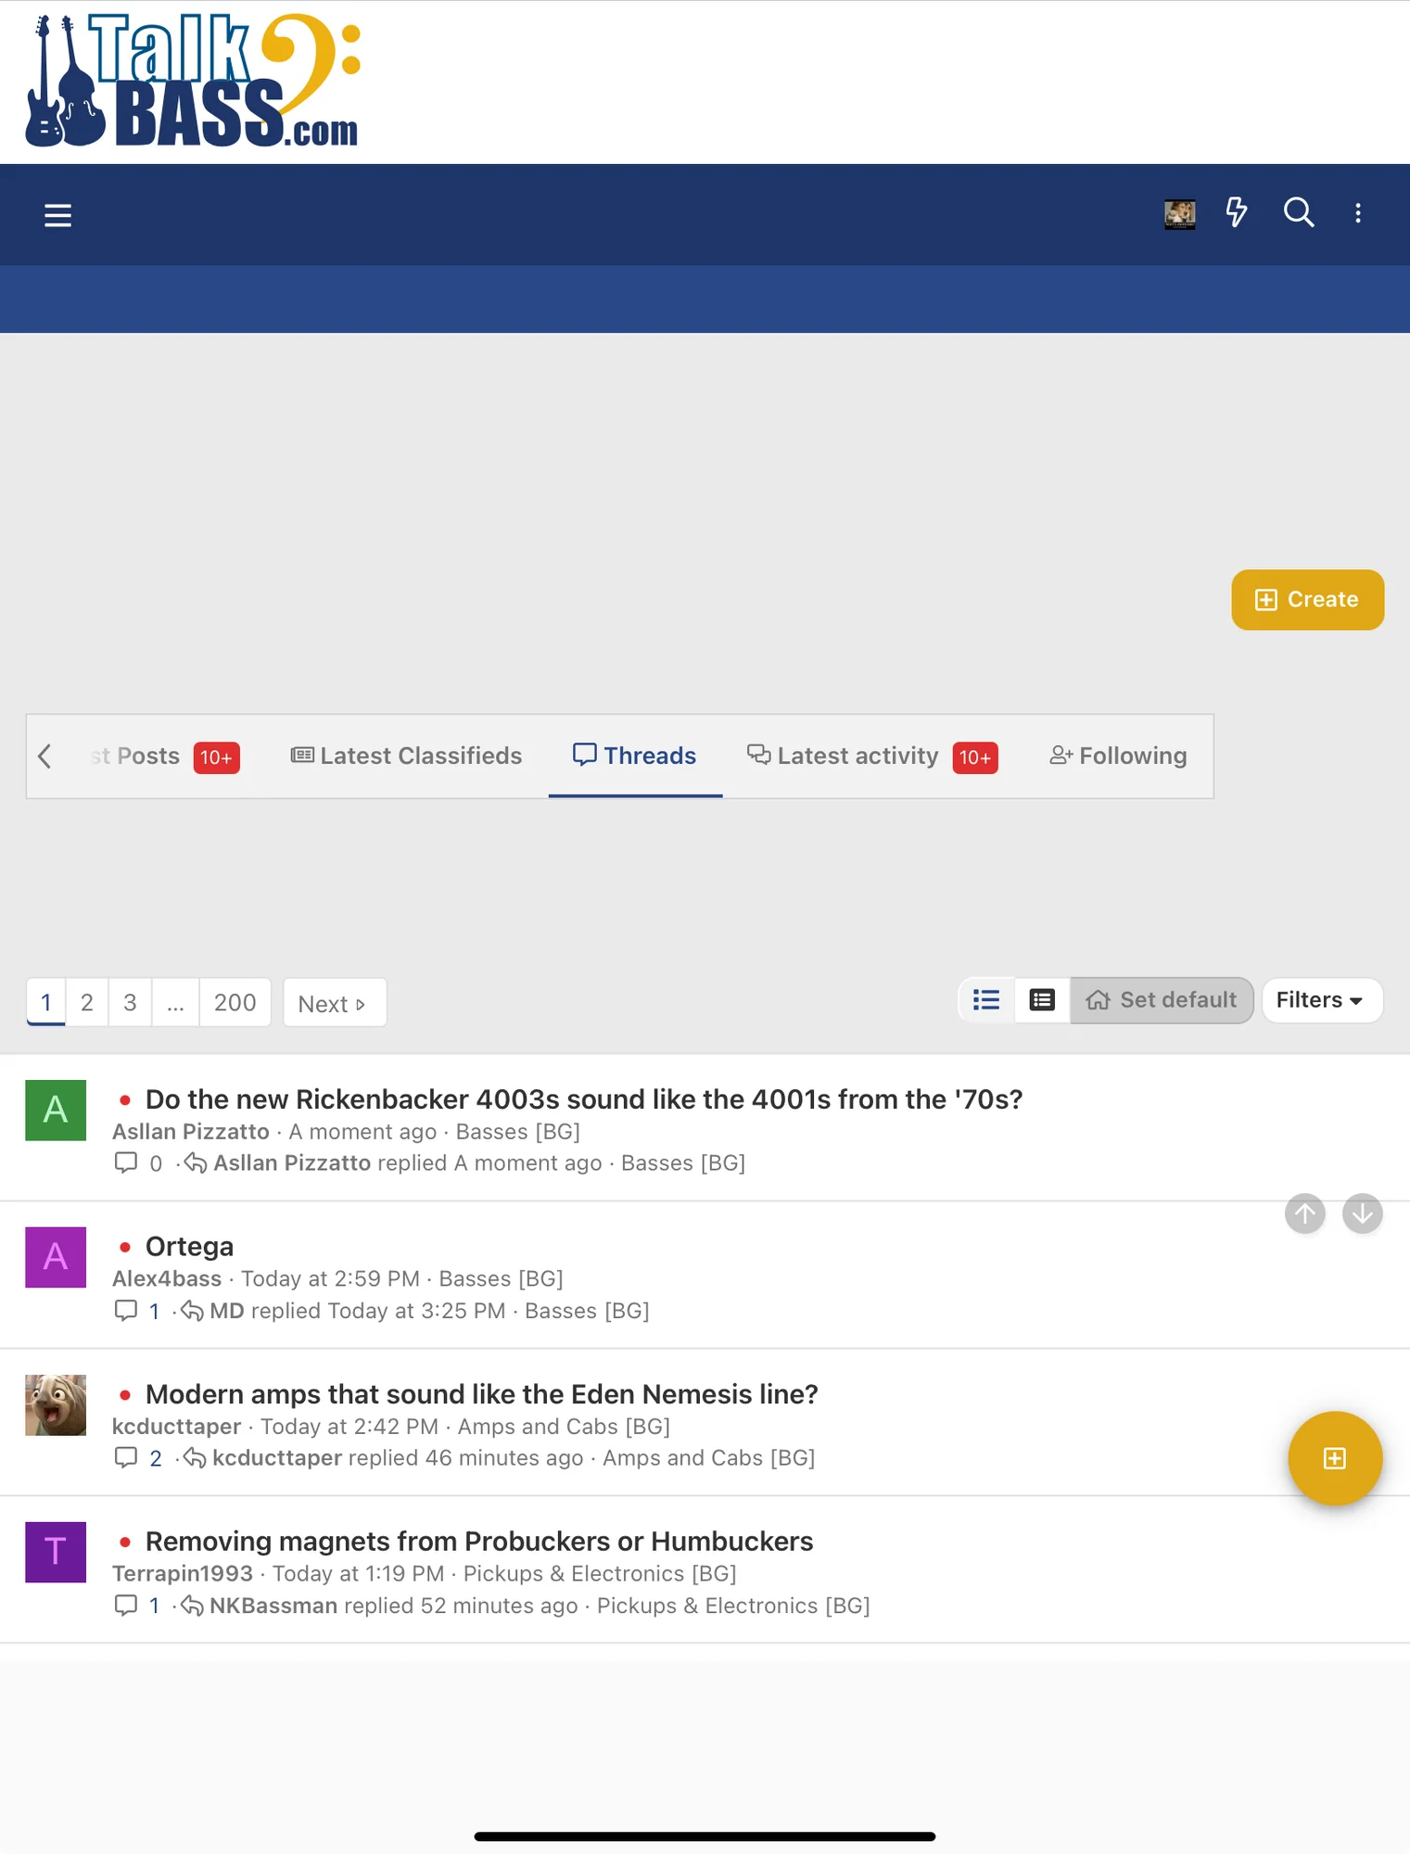The width and height of the screenshot is (1410, 1854).
Task: Switch to the expanded list view icon
Action: click(x=1042, y=1000)
